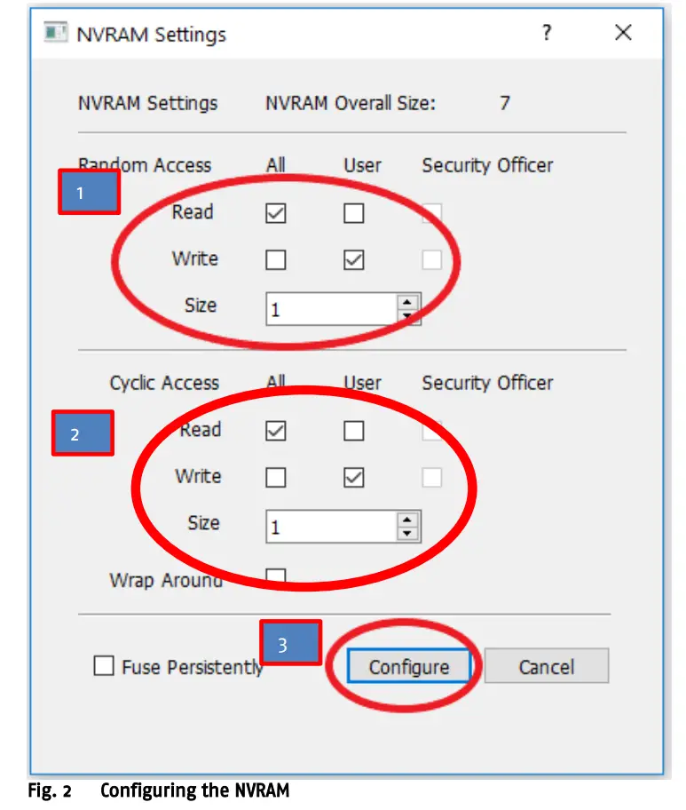Viewport: 686px width, 810px height.
Task: Increase Random Access Size with the up arrow
Action: point(407,302)
